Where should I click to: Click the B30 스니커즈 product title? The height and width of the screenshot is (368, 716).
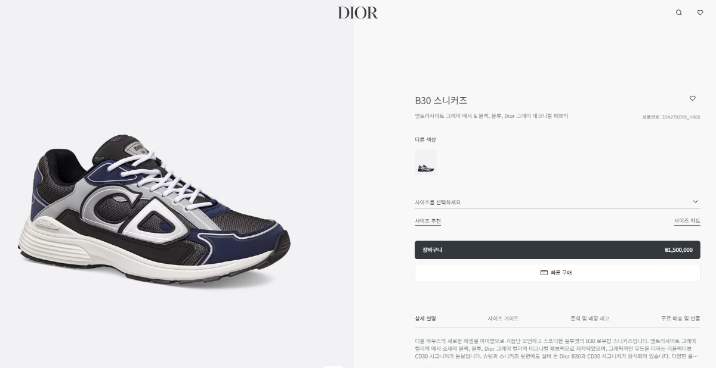(441, 100)
